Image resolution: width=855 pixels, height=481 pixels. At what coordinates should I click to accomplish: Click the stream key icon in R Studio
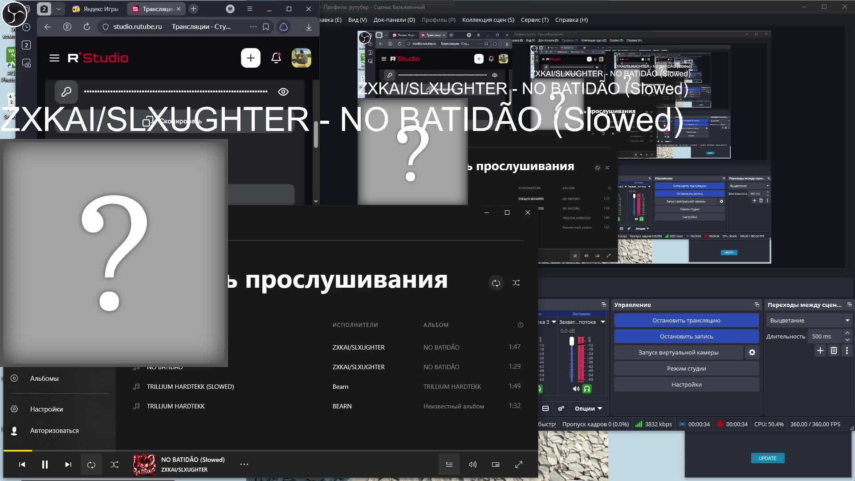66,92
